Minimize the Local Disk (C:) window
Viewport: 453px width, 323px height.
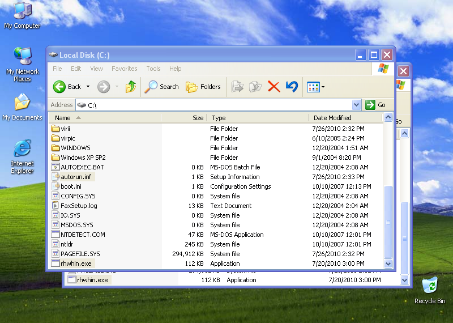point(360,54)
